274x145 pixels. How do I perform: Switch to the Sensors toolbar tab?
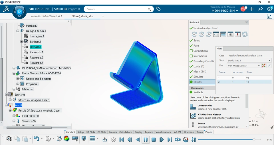coord(113,132)
